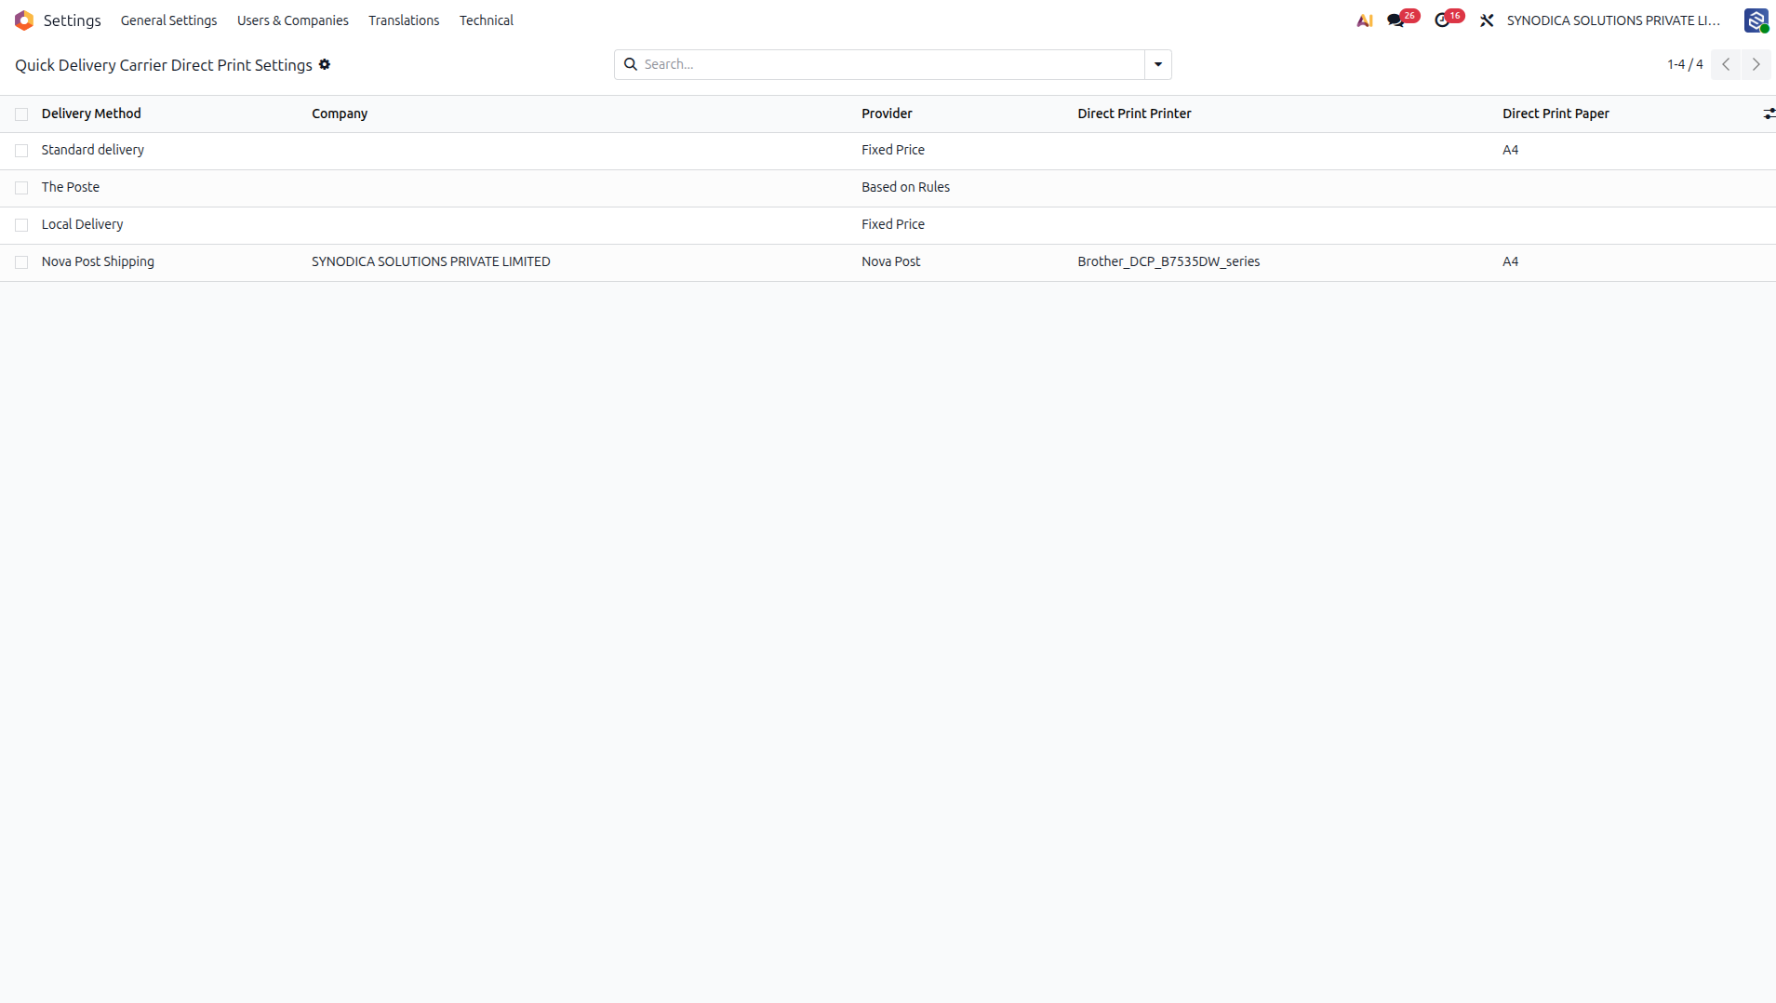Go to next page of records
1776x1003 pixels.
point(1756,64)
